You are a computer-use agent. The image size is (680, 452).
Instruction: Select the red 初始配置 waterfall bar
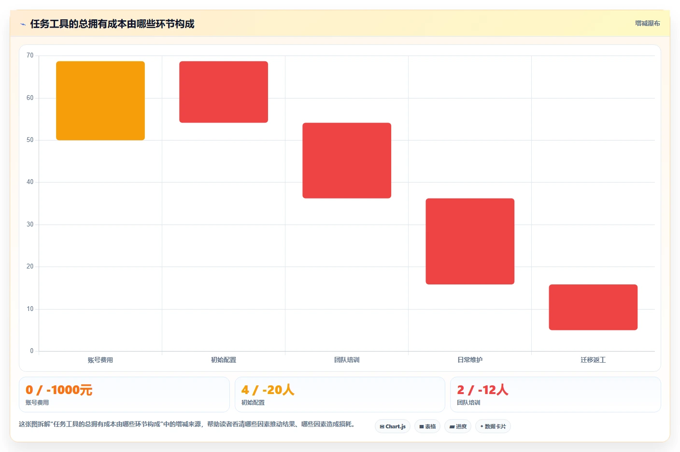click(224, 92)
